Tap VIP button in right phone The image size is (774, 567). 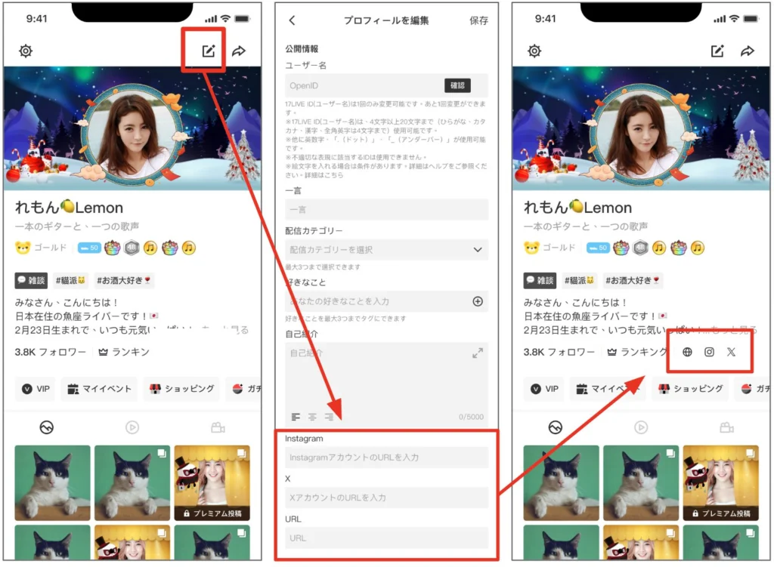(544, 389)
